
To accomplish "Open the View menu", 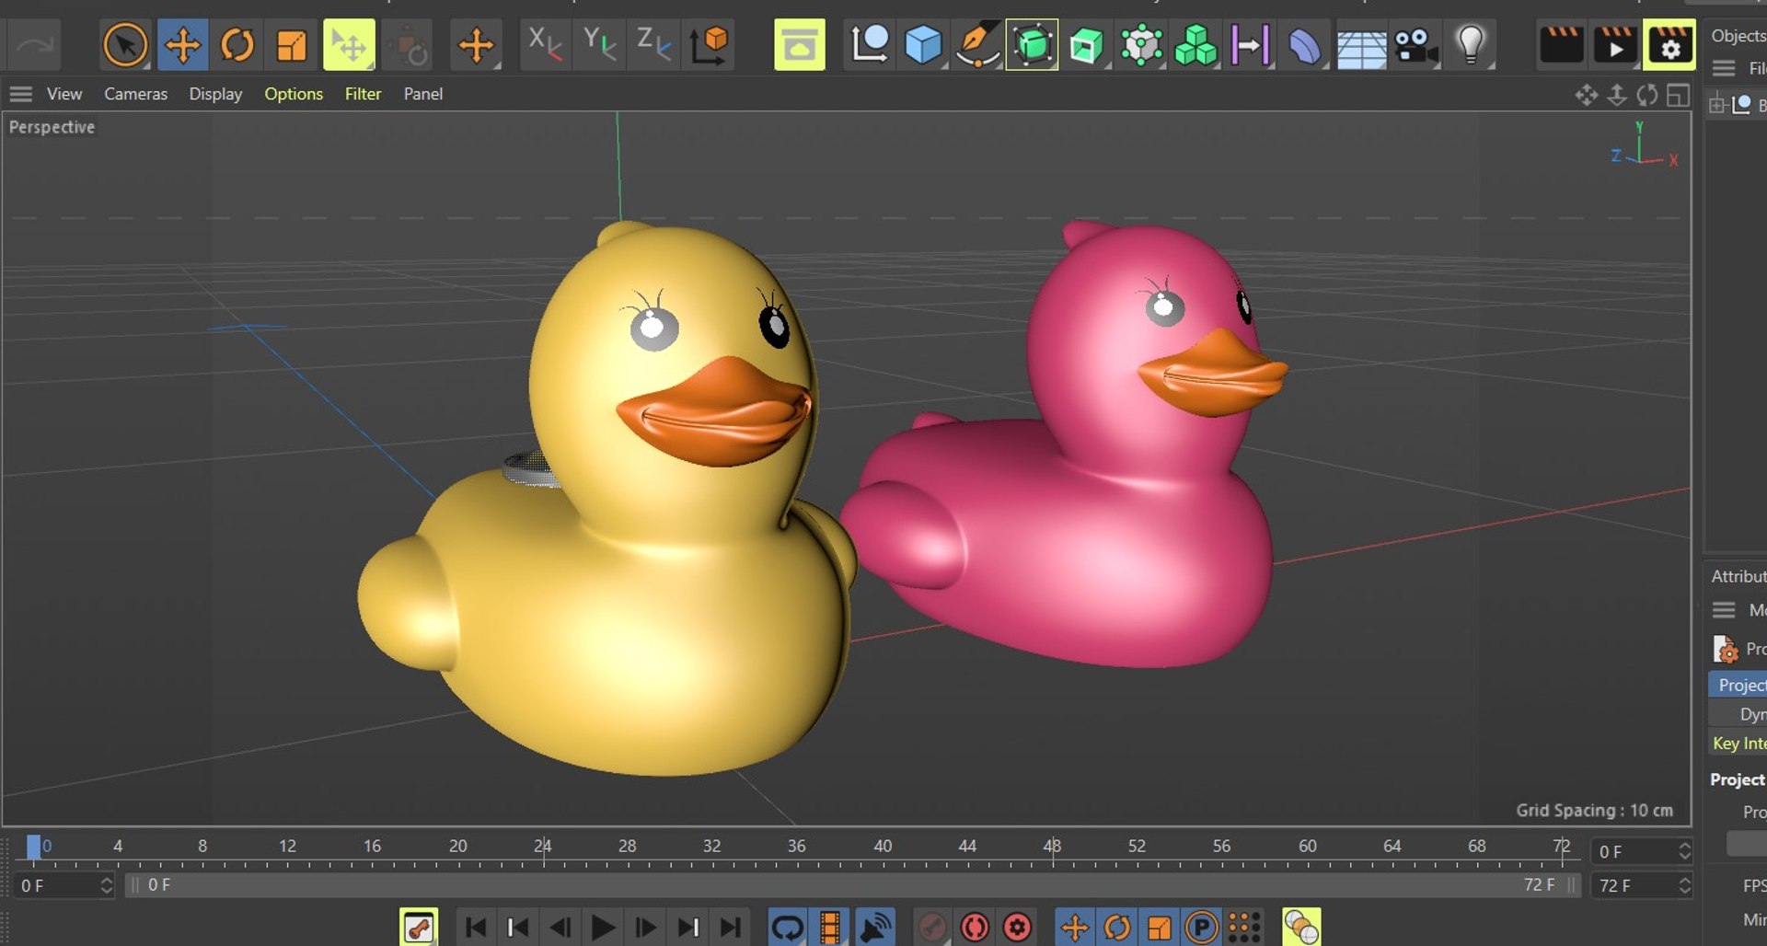I will 64,94.
